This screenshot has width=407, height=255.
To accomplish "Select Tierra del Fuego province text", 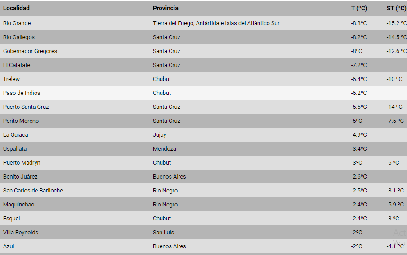I will (x=216, y=23).
